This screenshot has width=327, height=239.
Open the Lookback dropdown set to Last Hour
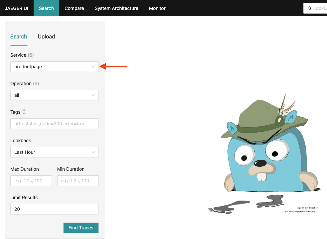(x=50, y=152)
